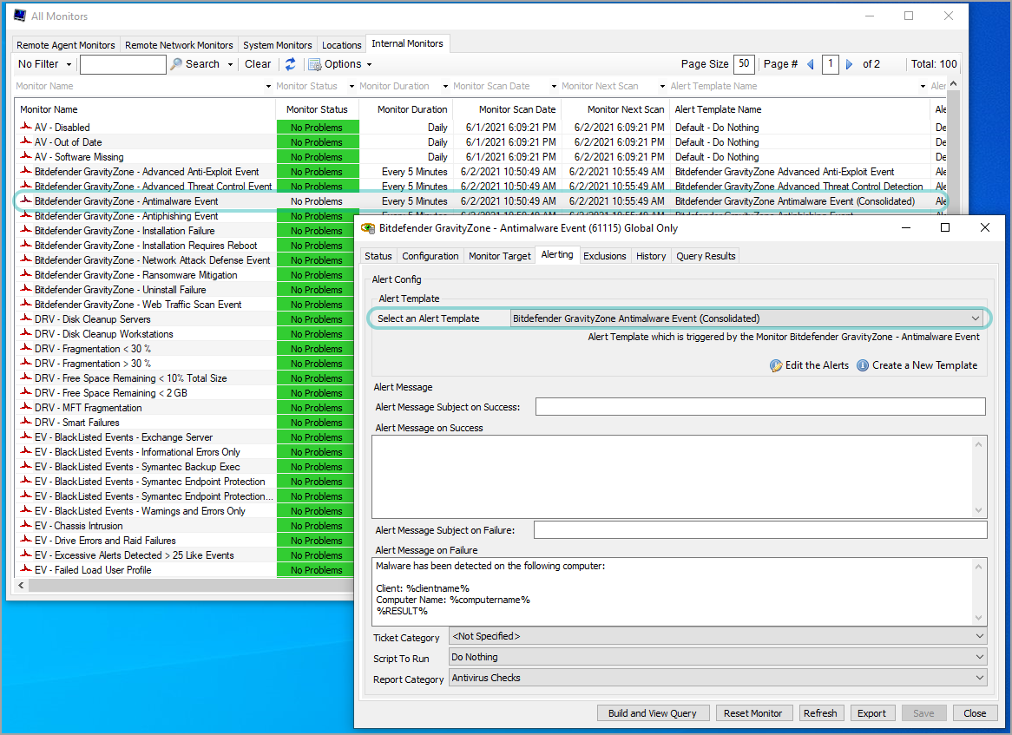The height and width of the screenshot is (735, 1012).
Task: Click the Bitdefender dialog title bar icon
Action: 367,227
